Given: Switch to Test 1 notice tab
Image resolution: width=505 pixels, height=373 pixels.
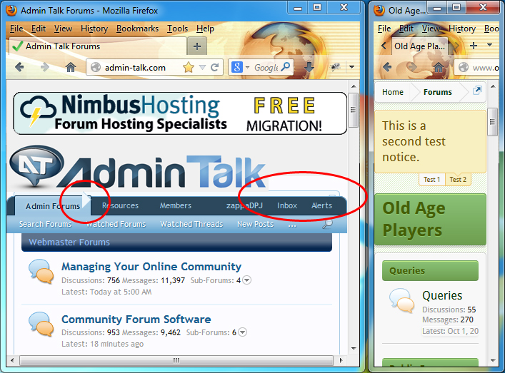Looking at the screenshot, I should (431, 180).
